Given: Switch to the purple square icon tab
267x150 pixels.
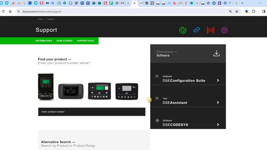Looking at the screenshot, I should pos(219,3).
